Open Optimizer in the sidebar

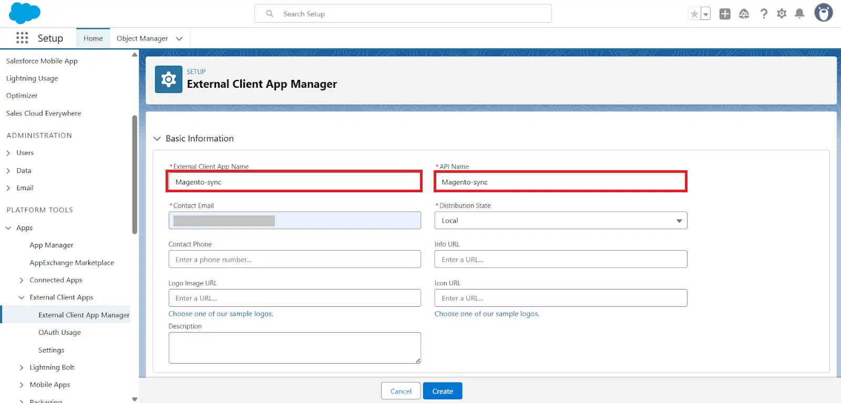[22, 96]
